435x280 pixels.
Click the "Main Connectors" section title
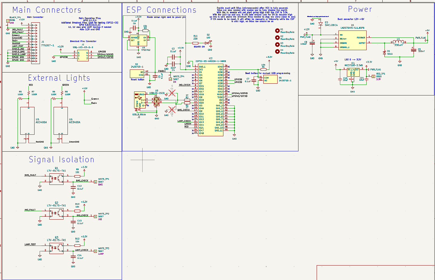tap(47, 10)
